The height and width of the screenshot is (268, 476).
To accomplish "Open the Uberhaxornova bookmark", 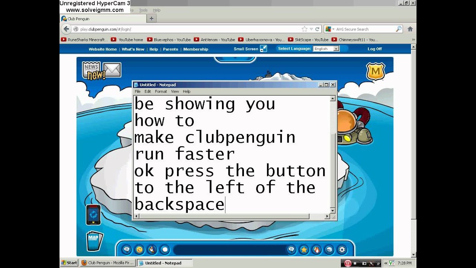I will point(262,39).
